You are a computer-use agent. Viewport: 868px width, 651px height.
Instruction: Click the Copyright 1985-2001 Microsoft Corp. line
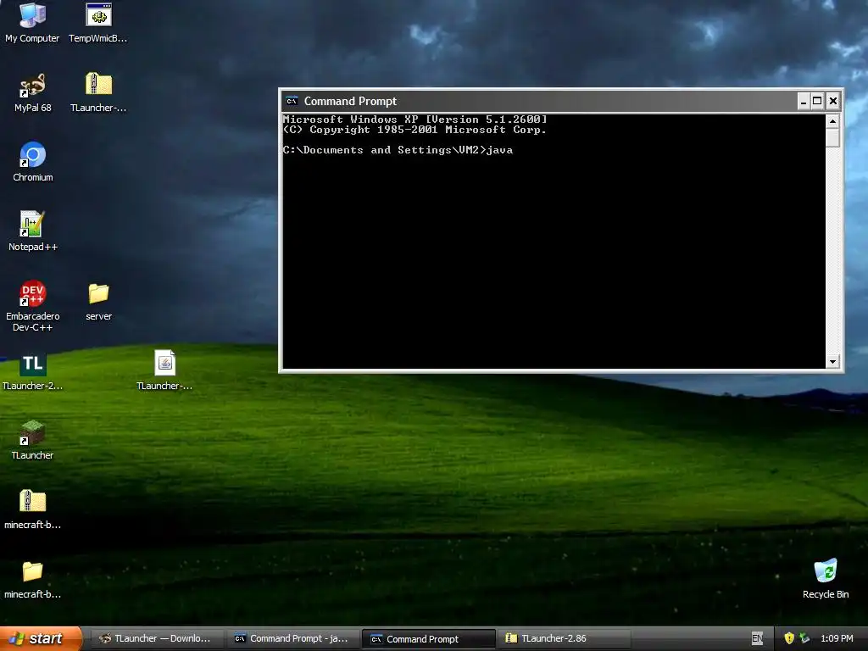[415, 130]
